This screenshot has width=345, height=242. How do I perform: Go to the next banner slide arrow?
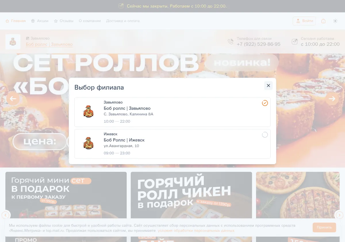pyautogui.click(x=332, y=99)
